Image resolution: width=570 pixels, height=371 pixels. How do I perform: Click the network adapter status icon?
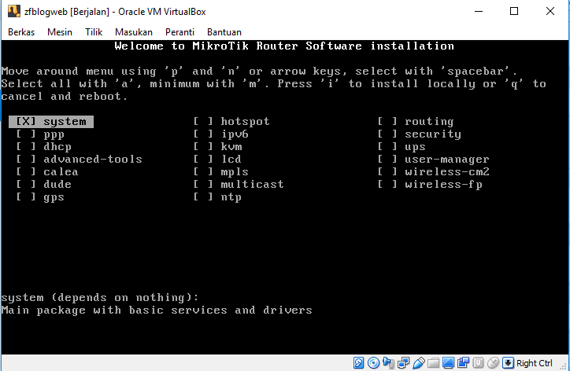(x=404, y=362)
